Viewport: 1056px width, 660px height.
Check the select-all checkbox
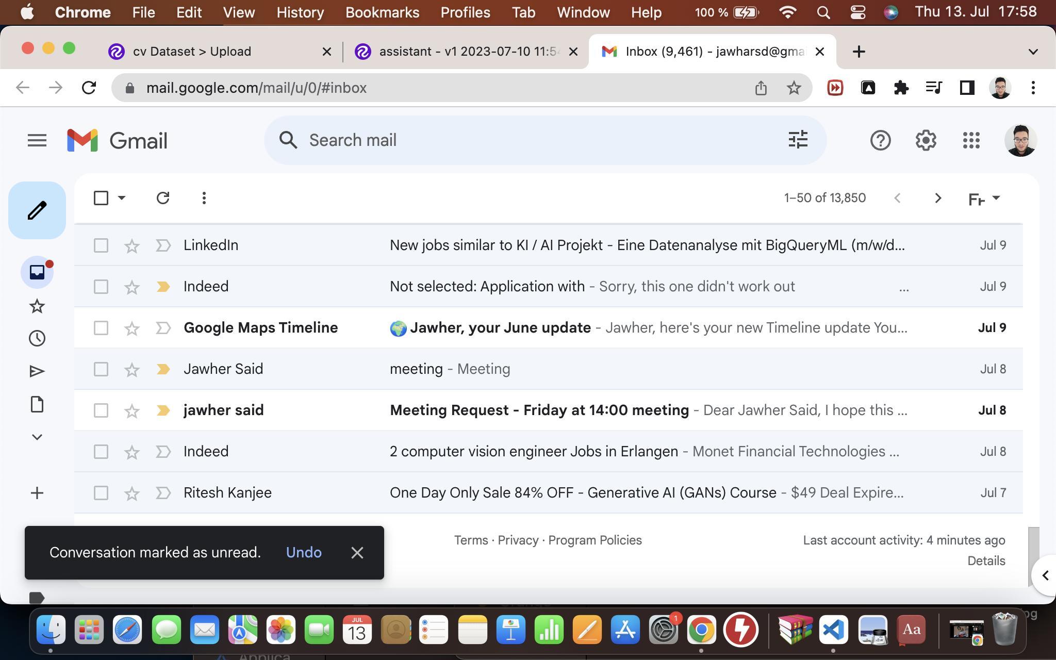[101, 198]
